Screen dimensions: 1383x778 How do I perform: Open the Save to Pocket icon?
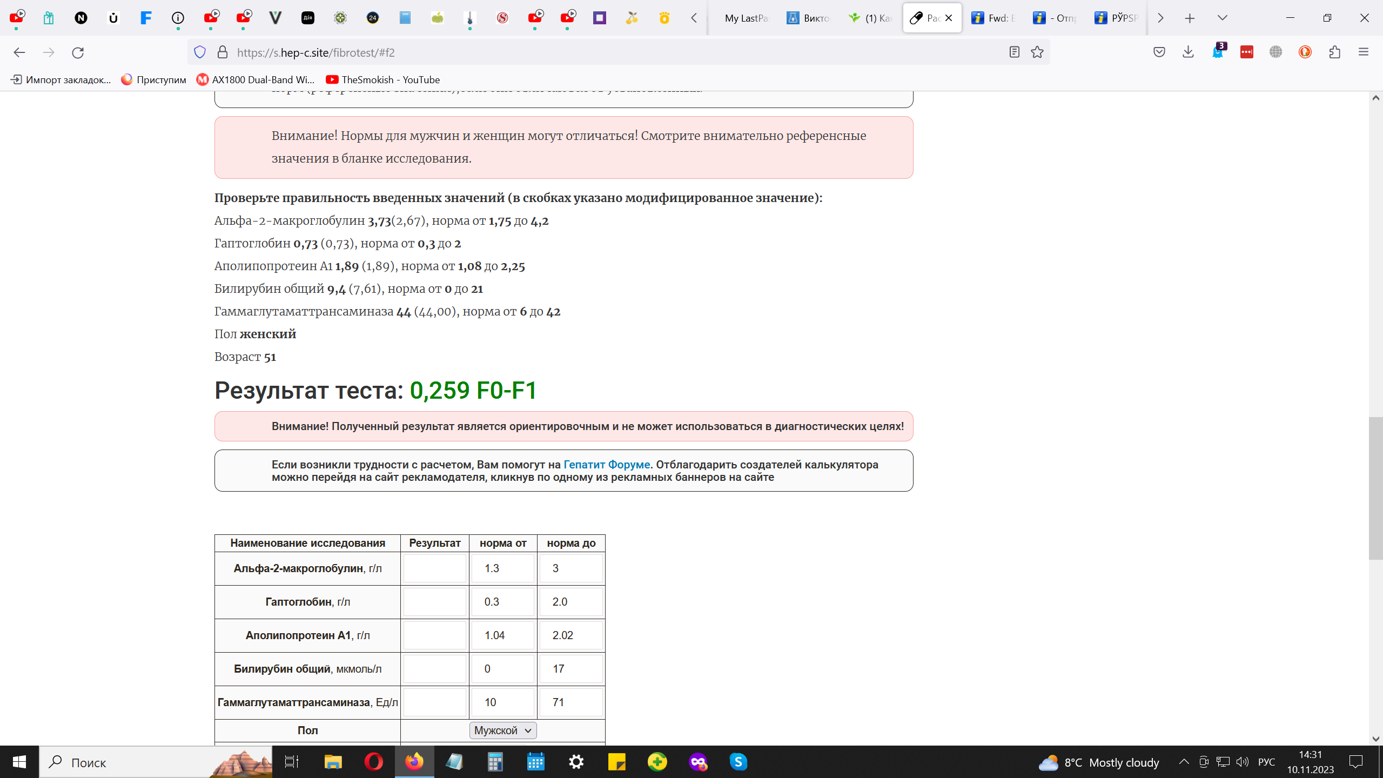1159,52
